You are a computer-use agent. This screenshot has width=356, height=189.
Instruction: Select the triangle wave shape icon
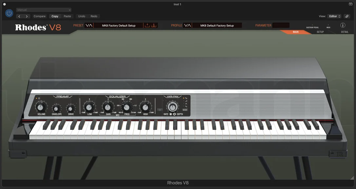point(186,104)
